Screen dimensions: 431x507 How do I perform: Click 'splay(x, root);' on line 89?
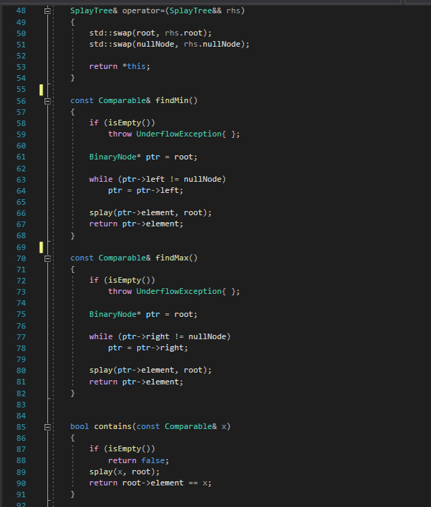pyautogui.click(x=125, y=471)
